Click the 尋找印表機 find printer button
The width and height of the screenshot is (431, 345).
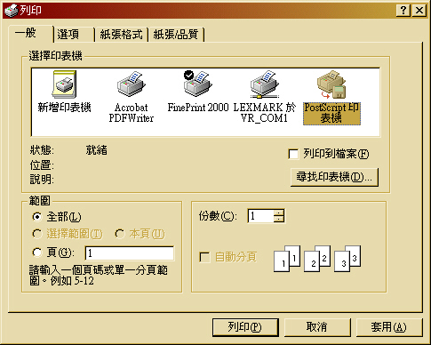coord(334,177)
